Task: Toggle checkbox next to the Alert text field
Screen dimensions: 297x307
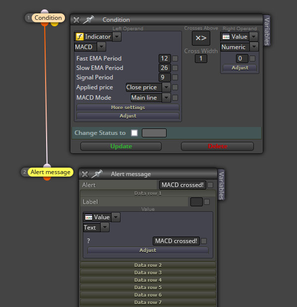Action: click(210, 185)
